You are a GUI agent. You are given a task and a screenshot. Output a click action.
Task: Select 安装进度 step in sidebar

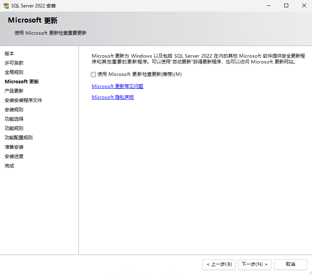[x=14, y=156]
